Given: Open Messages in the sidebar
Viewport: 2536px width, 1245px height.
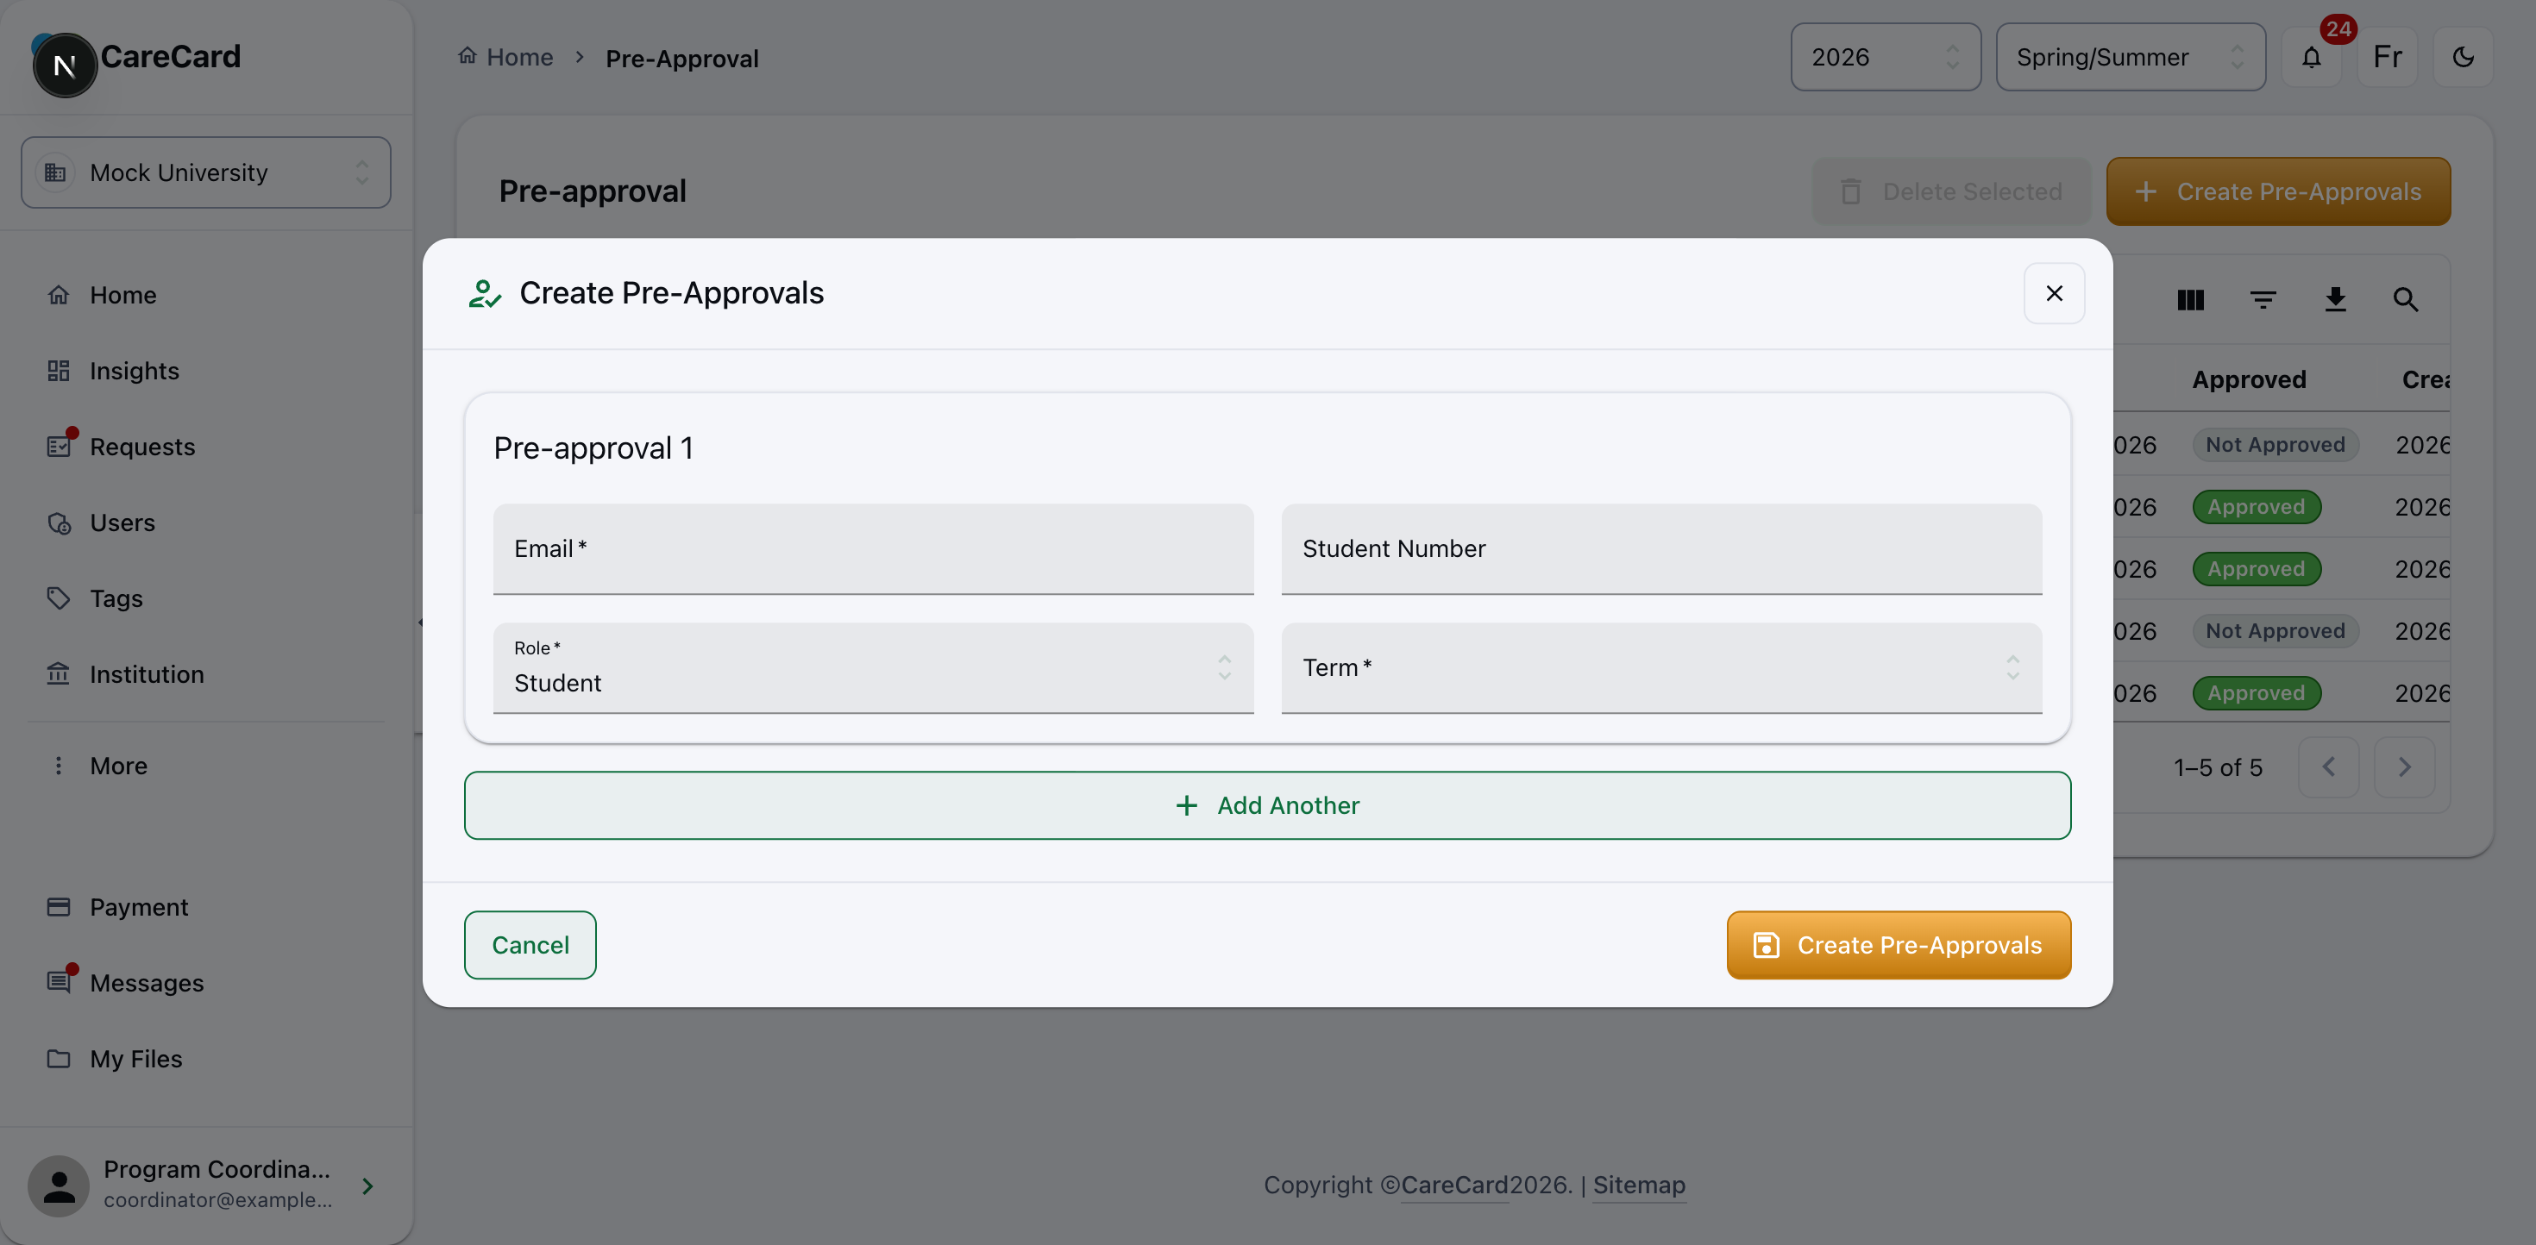Looking at the screenshot, I should 207,983.
